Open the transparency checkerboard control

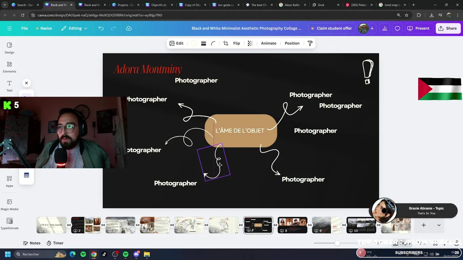click(x=250, y=43)
